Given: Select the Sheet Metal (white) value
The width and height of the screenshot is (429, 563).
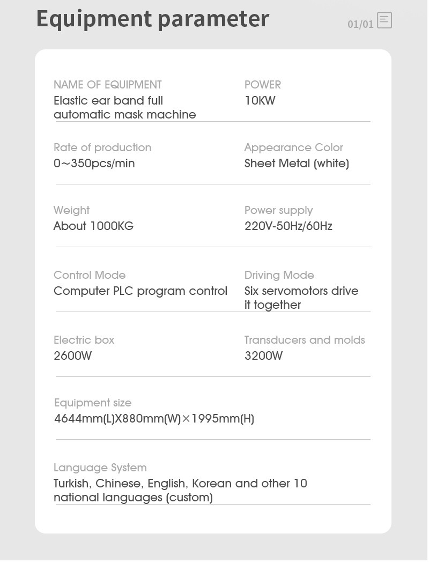Looking at the screenshot, I should pos(297,164).
